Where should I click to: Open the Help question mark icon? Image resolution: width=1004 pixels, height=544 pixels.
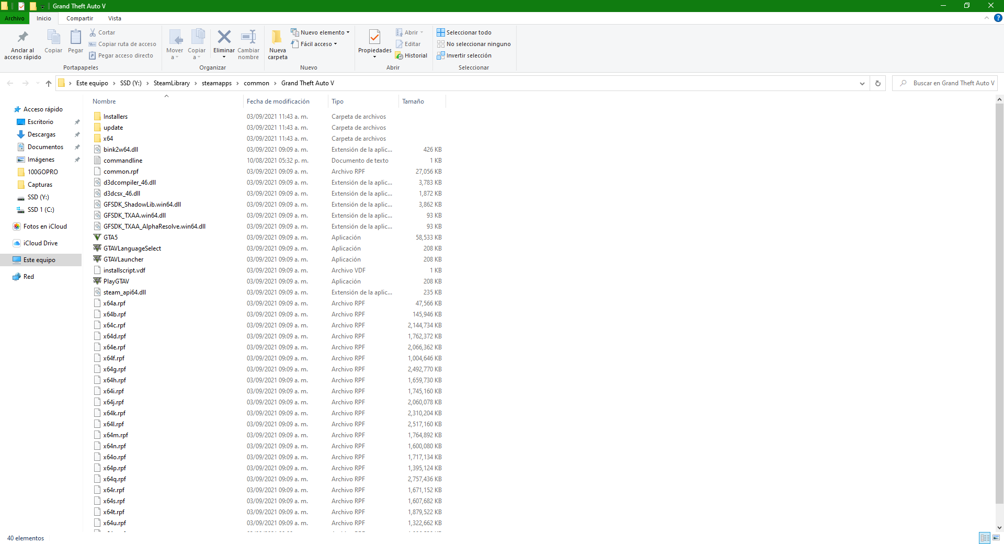pos(998,18)
